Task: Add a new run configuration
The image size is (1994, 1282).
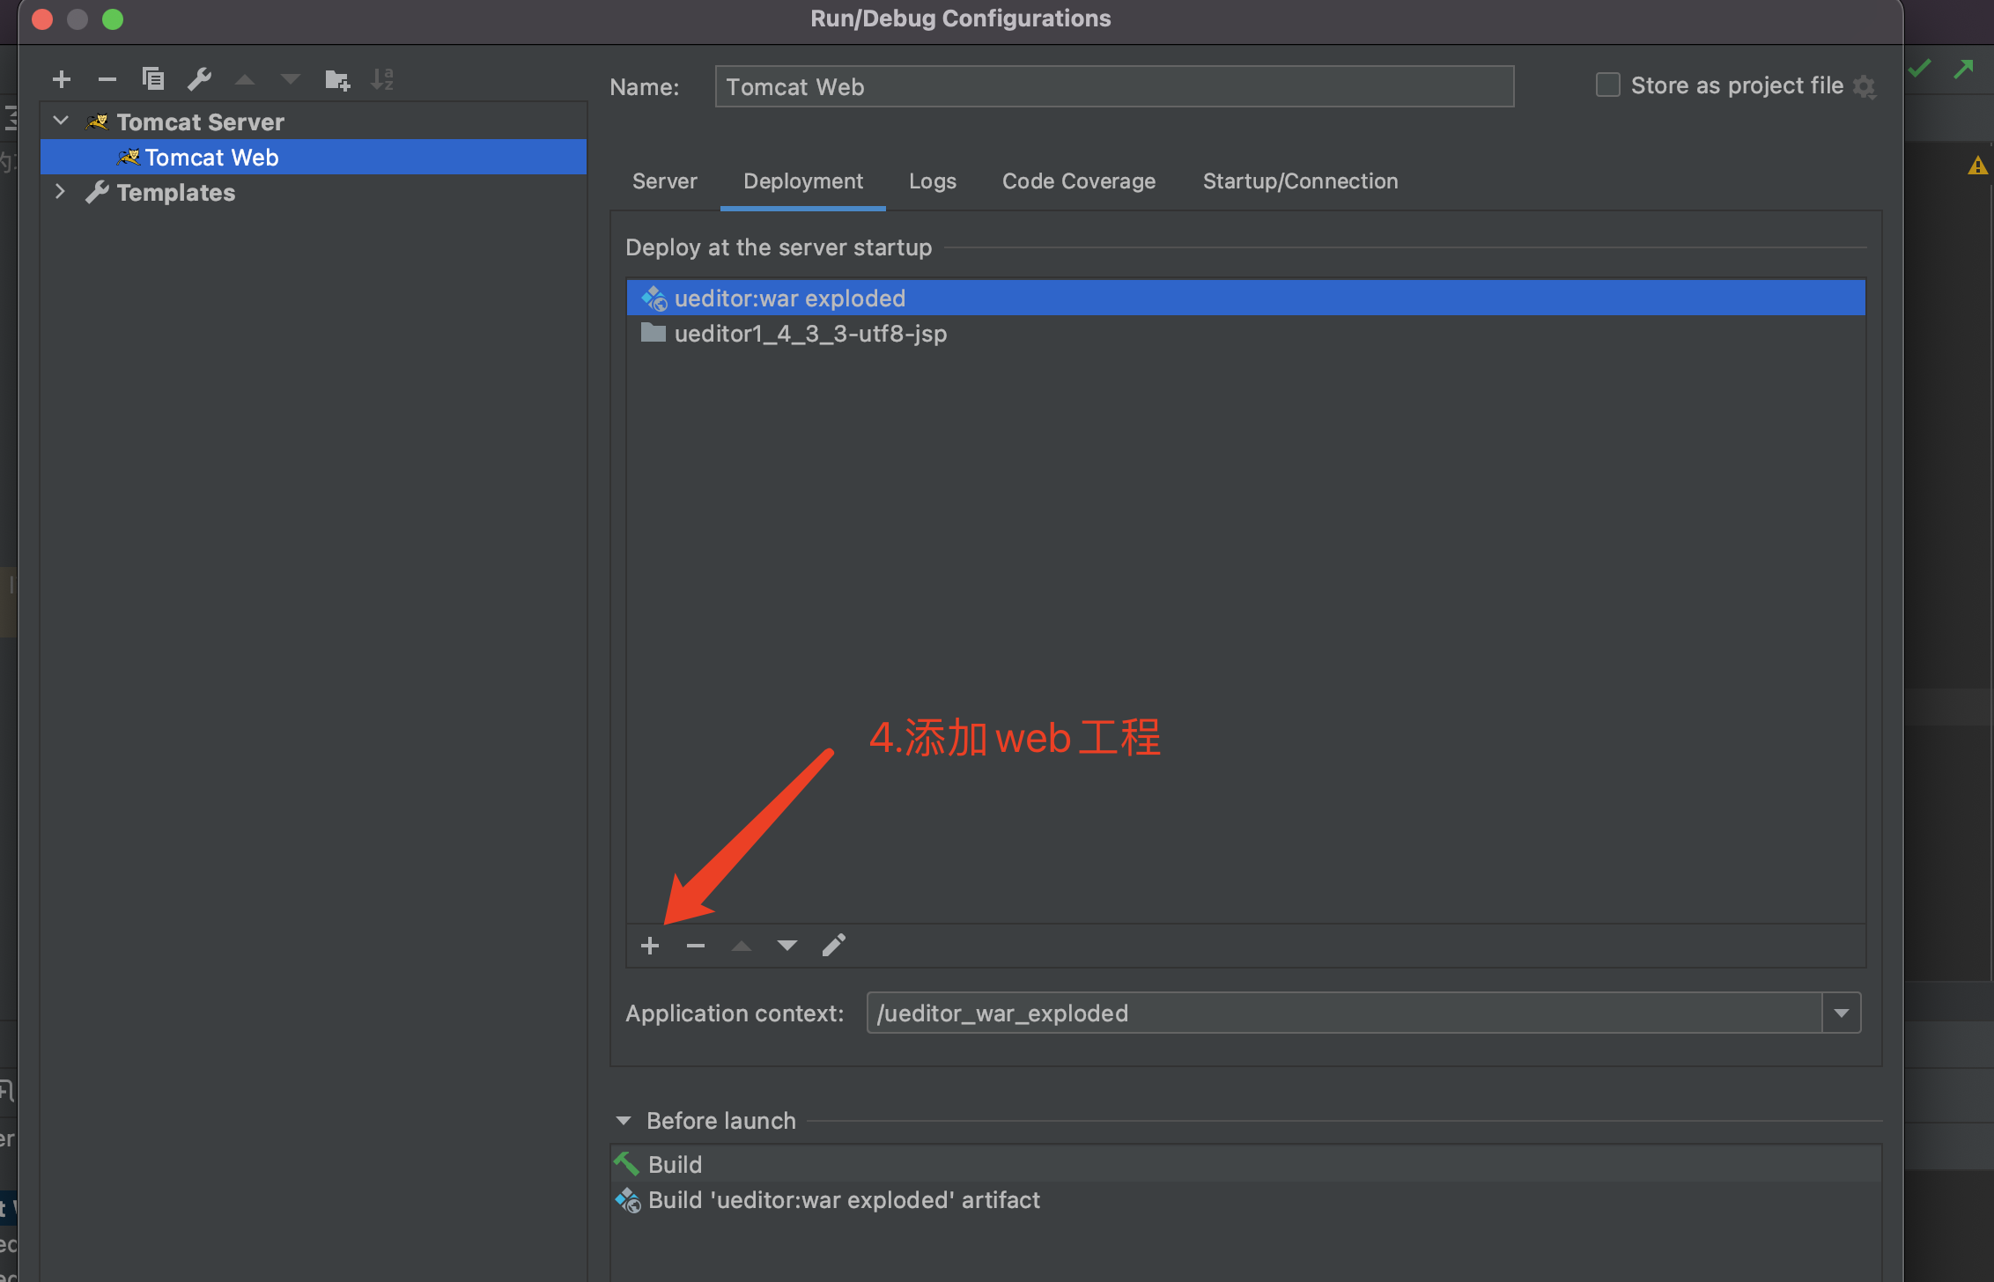Action: (x=62, y=80)
